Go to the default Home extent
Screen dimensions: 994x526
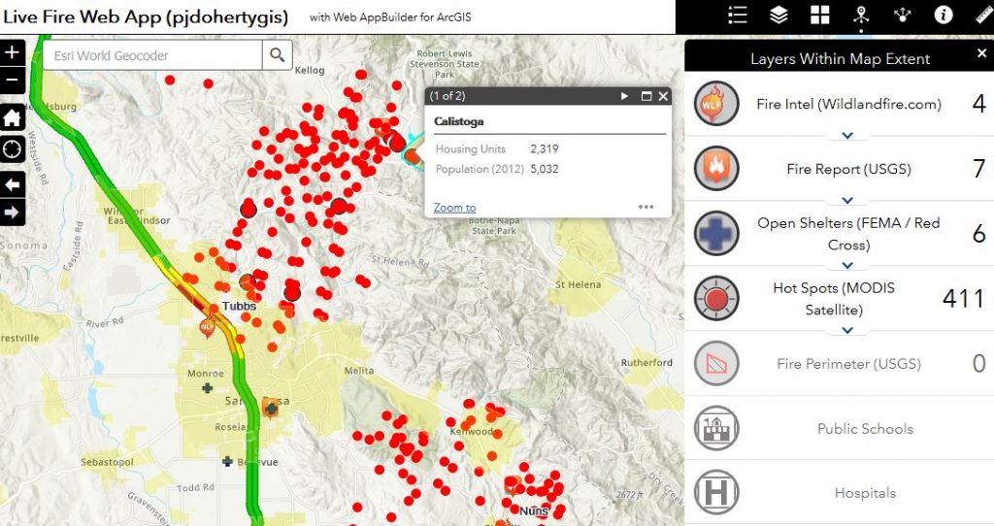click(12, 118)
